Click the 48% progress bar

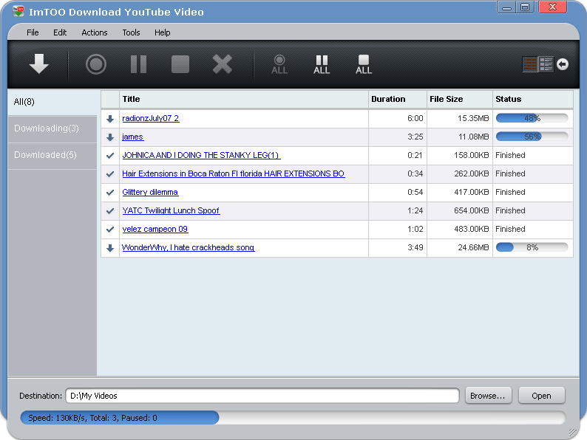point(532,118)
